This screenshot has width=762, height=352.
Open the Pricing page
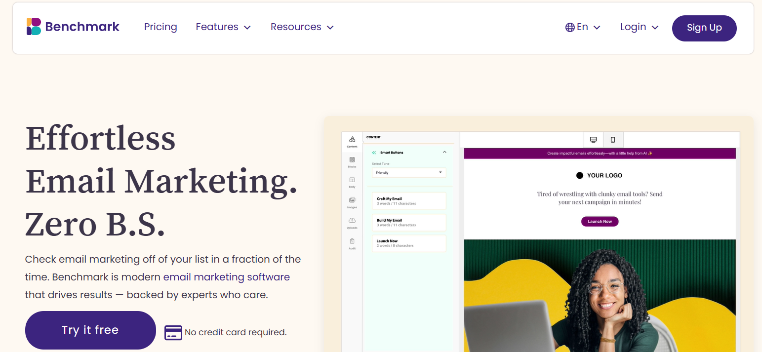[160, 27]
